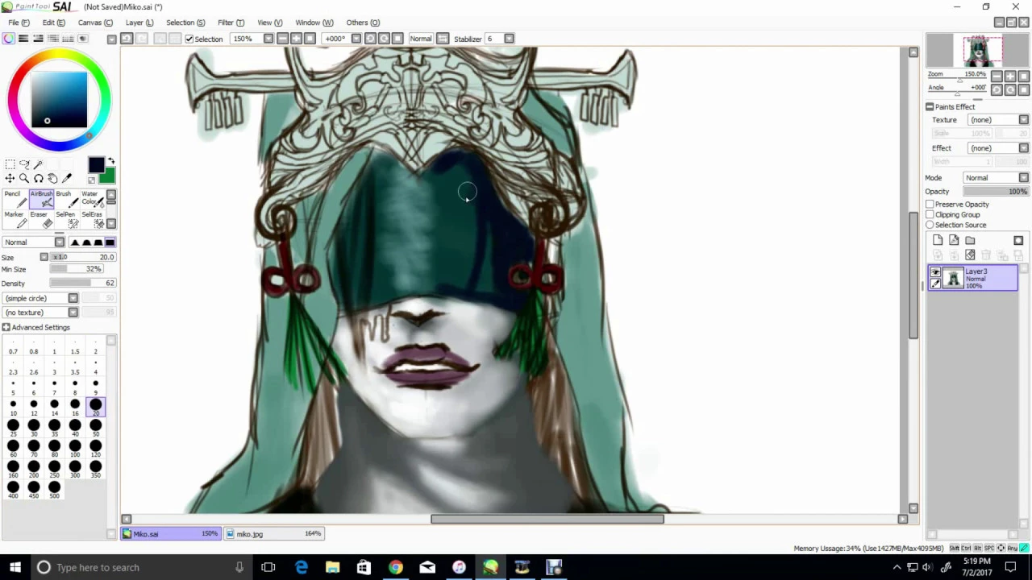Select the Marker tool
1032x580 pixels.
pyautogui.click(x=14, y=219)
